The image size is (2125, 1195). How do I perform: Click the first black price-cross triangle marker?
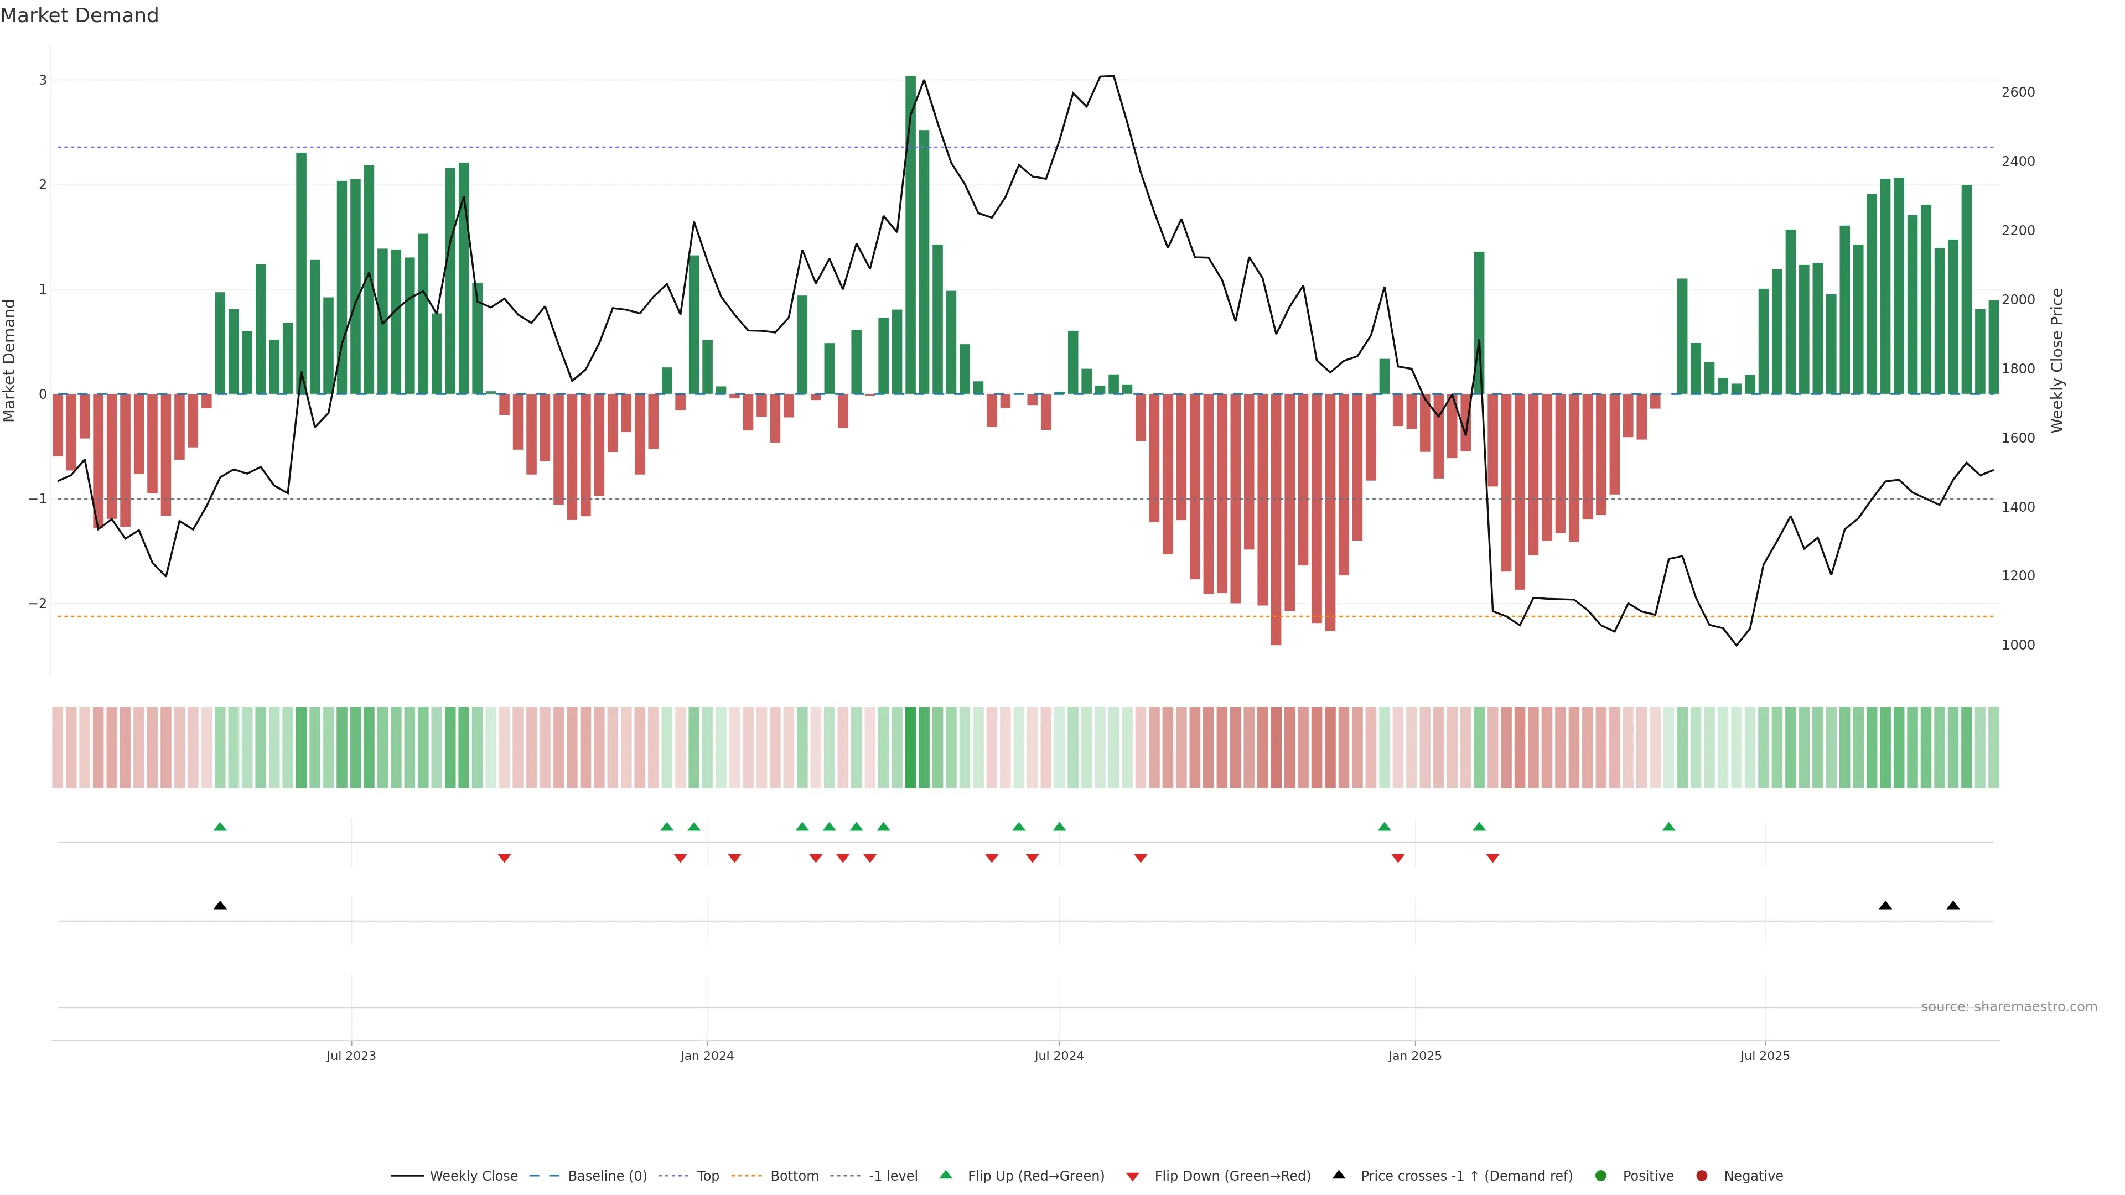[220, 906]
